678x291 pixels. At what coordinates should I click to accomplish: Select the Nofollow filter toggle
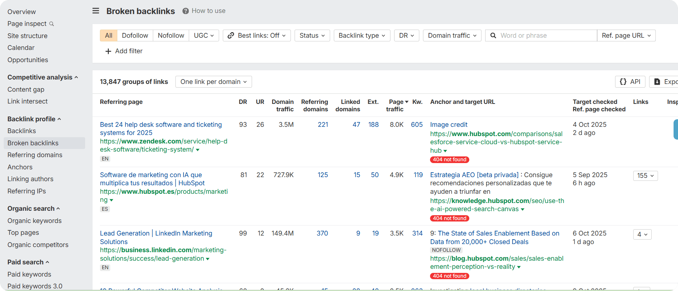point(171,35)
